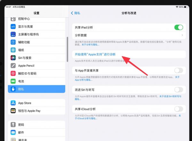Tap the green Battery icon
192x141 pixels.
(13, 81)
